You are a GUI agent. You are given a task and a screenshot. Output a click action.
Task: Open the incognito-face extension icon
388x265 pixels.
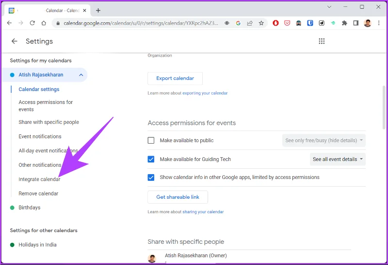[x=299, y=23]
